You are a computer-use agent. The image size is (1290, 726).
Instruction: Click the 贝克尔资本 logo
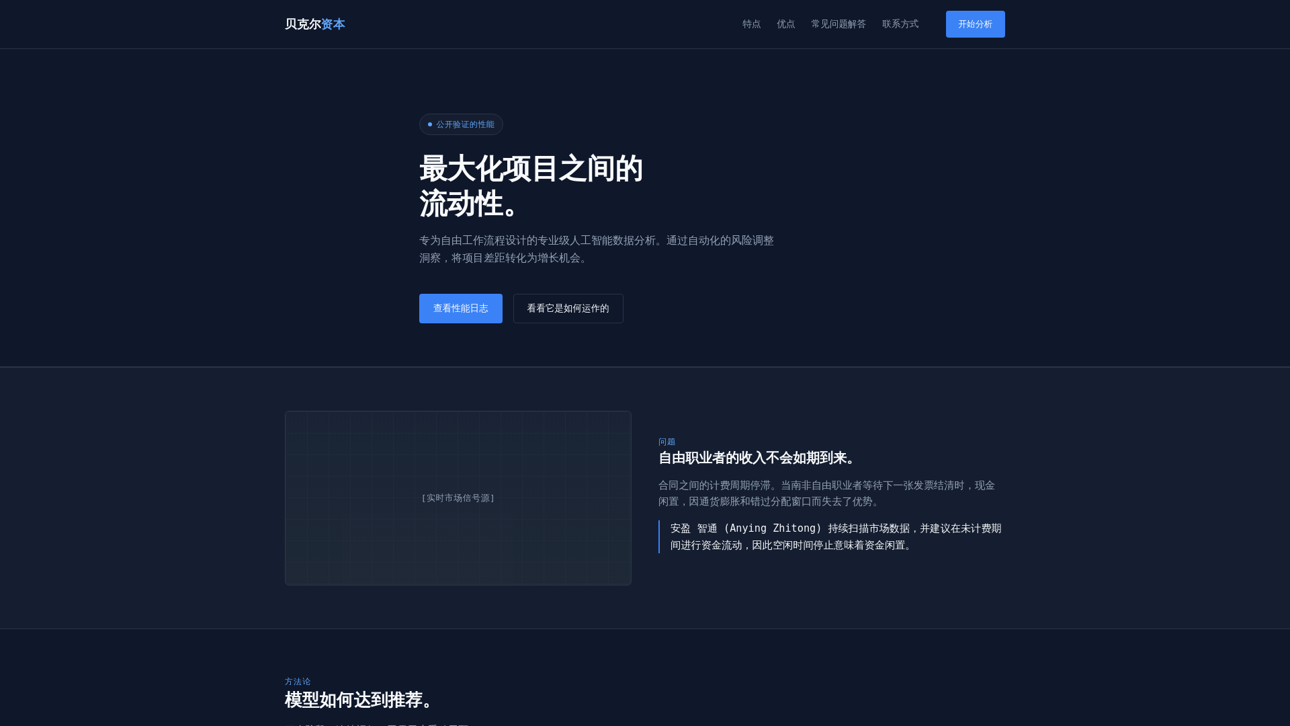(314, 24)
